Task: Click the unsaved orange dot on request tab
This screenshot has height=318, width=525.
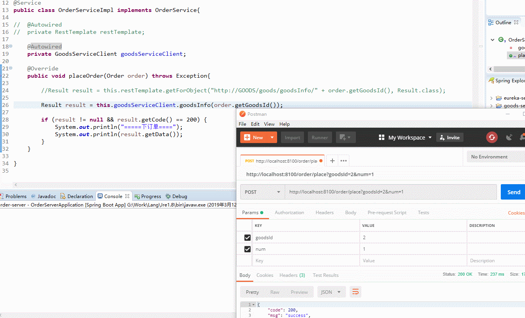Action: pyautogui.click(x=321, y=161)
